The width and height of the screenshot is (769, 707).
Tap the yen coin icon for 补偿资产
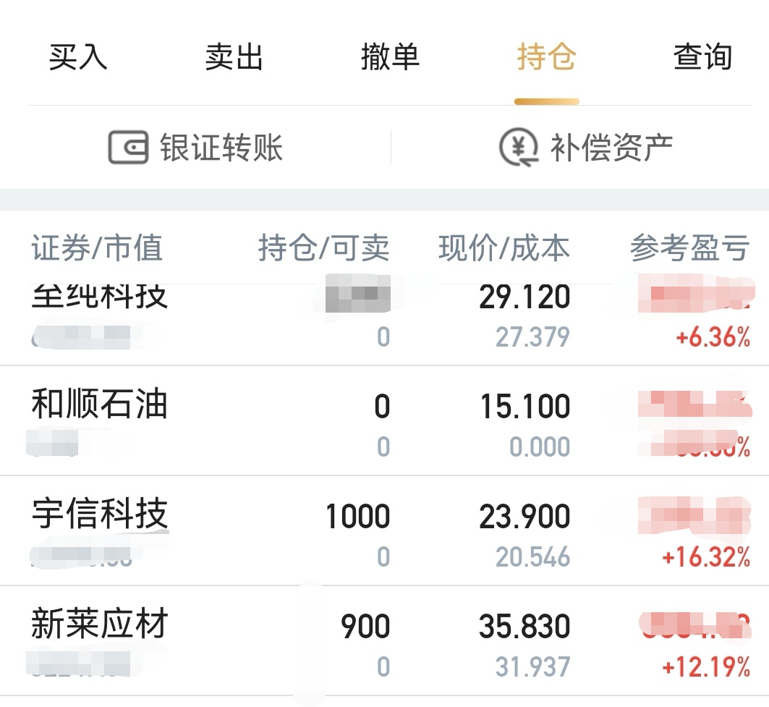(x=519, y=147)
